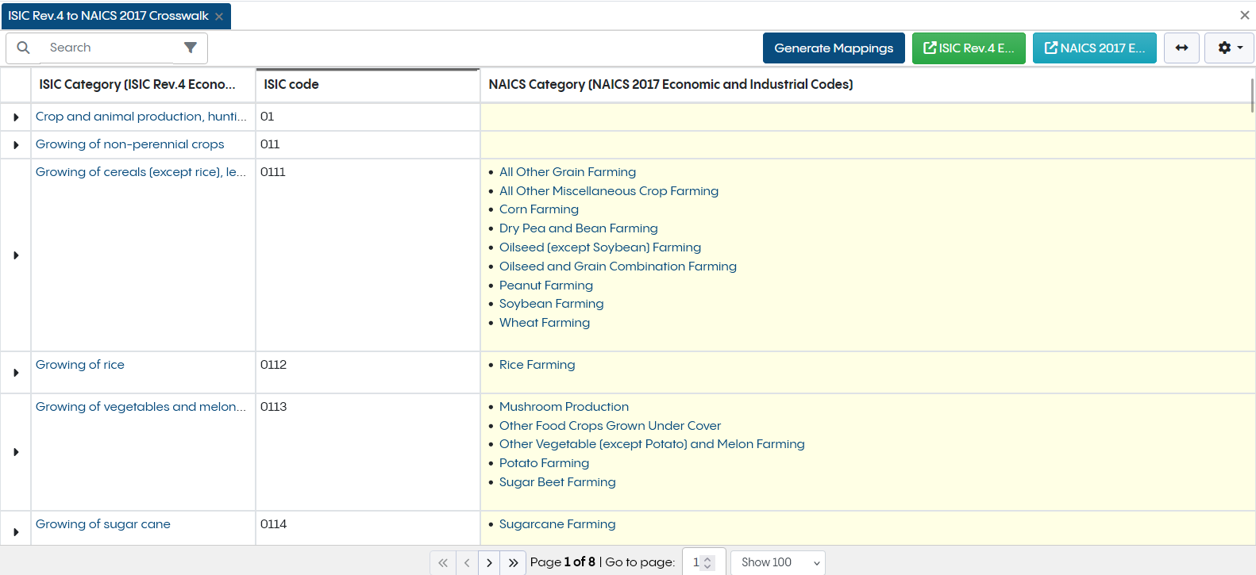The image size is (1256, 575).
Task: Expand the Growing of sugar cane row
Action: point(16,532)
